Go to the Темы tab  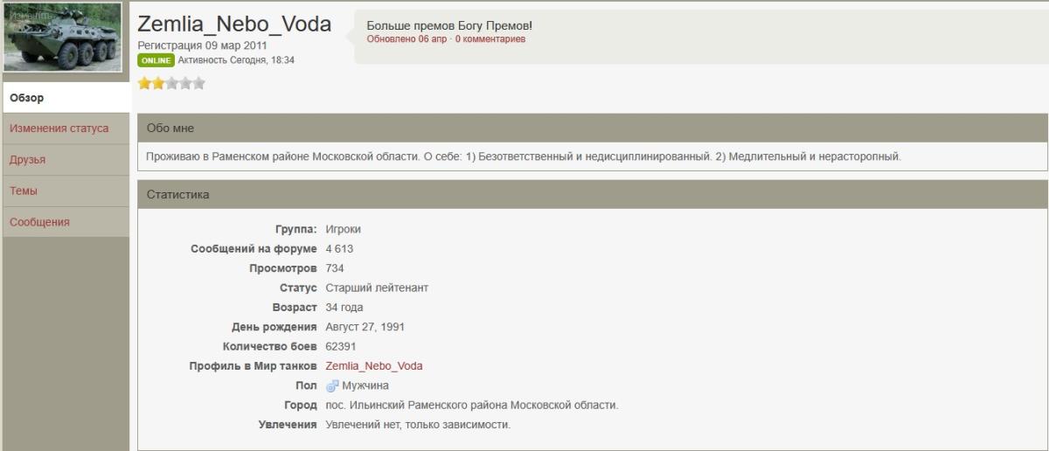[24, 191]
